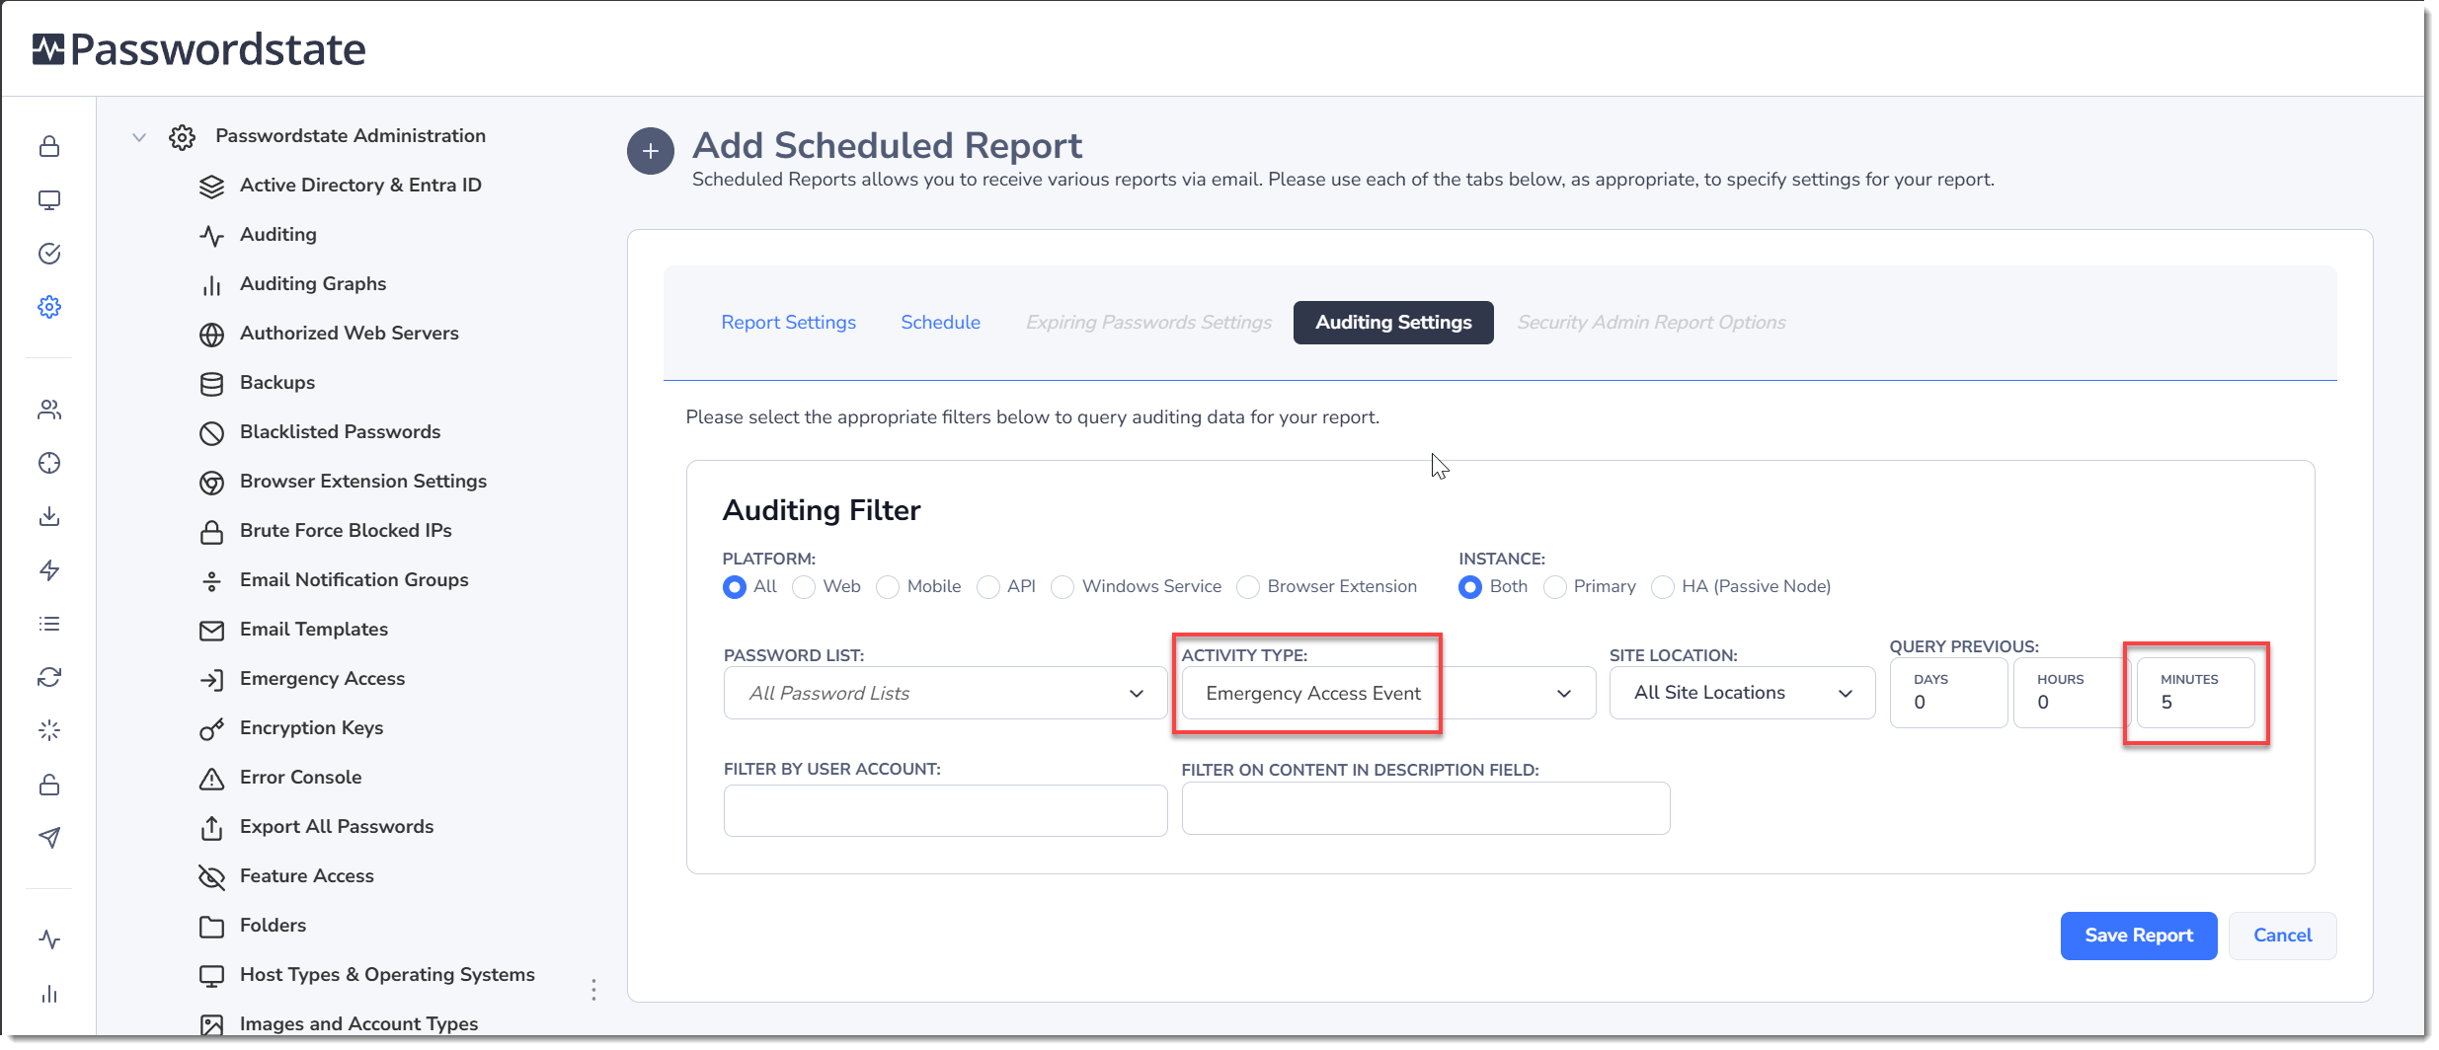The height and width of the screenshot is (1050, 2439).
Task: Click the bulleted list icon in the left rail
Action: pos(49,624)
